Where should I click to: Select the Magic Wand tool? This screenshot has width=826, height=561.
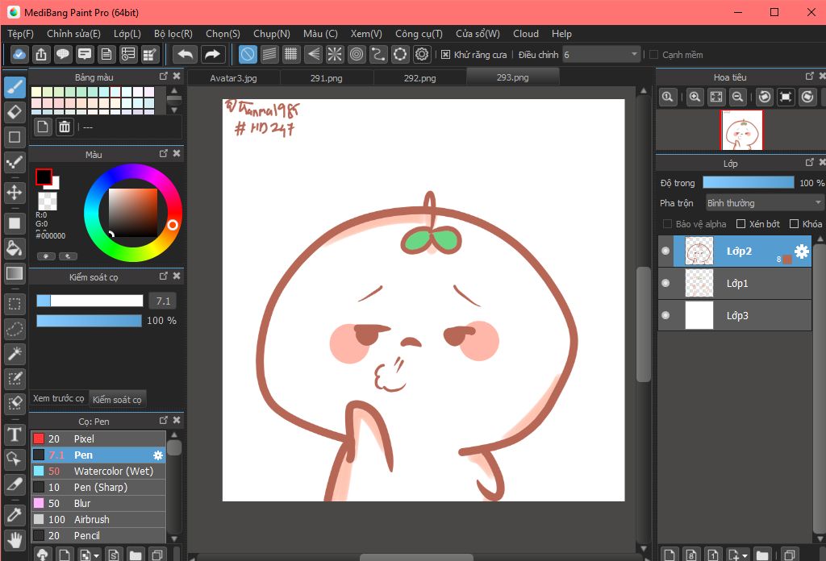click(x=15, y=354)
